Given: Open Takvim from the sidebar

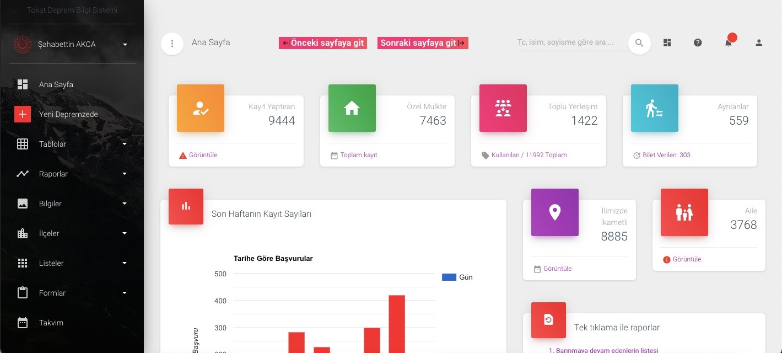Looking at the screenshot, I should (51, 323).
